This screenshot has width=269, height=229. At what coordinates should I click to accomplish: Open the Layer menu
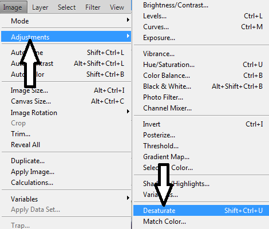click(40, 7)
